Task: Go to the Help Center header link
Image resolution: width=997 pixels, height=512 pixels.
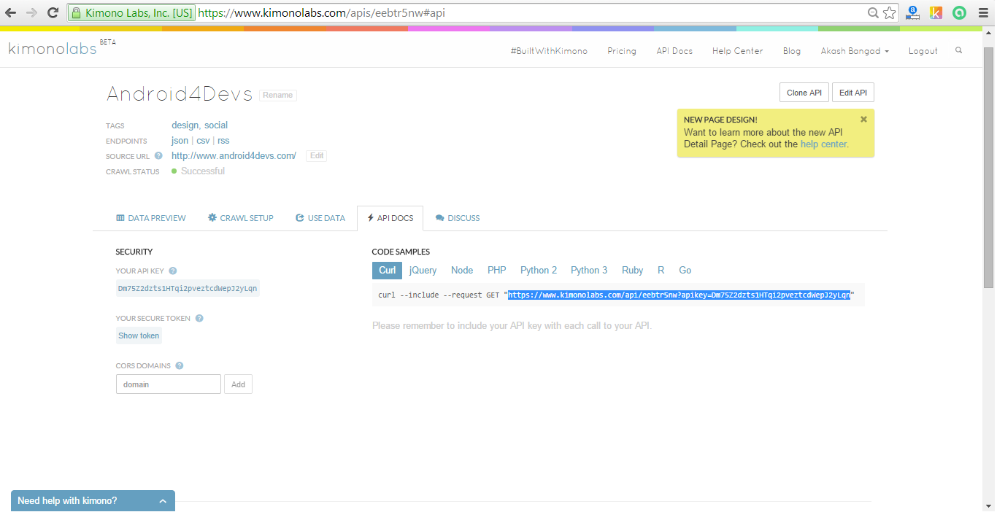Action: click(x=737, y=51)
